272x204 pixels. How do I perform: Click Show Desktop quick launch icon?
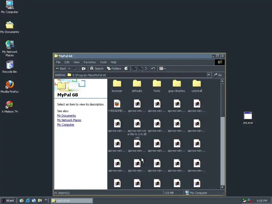pos(22,201)
